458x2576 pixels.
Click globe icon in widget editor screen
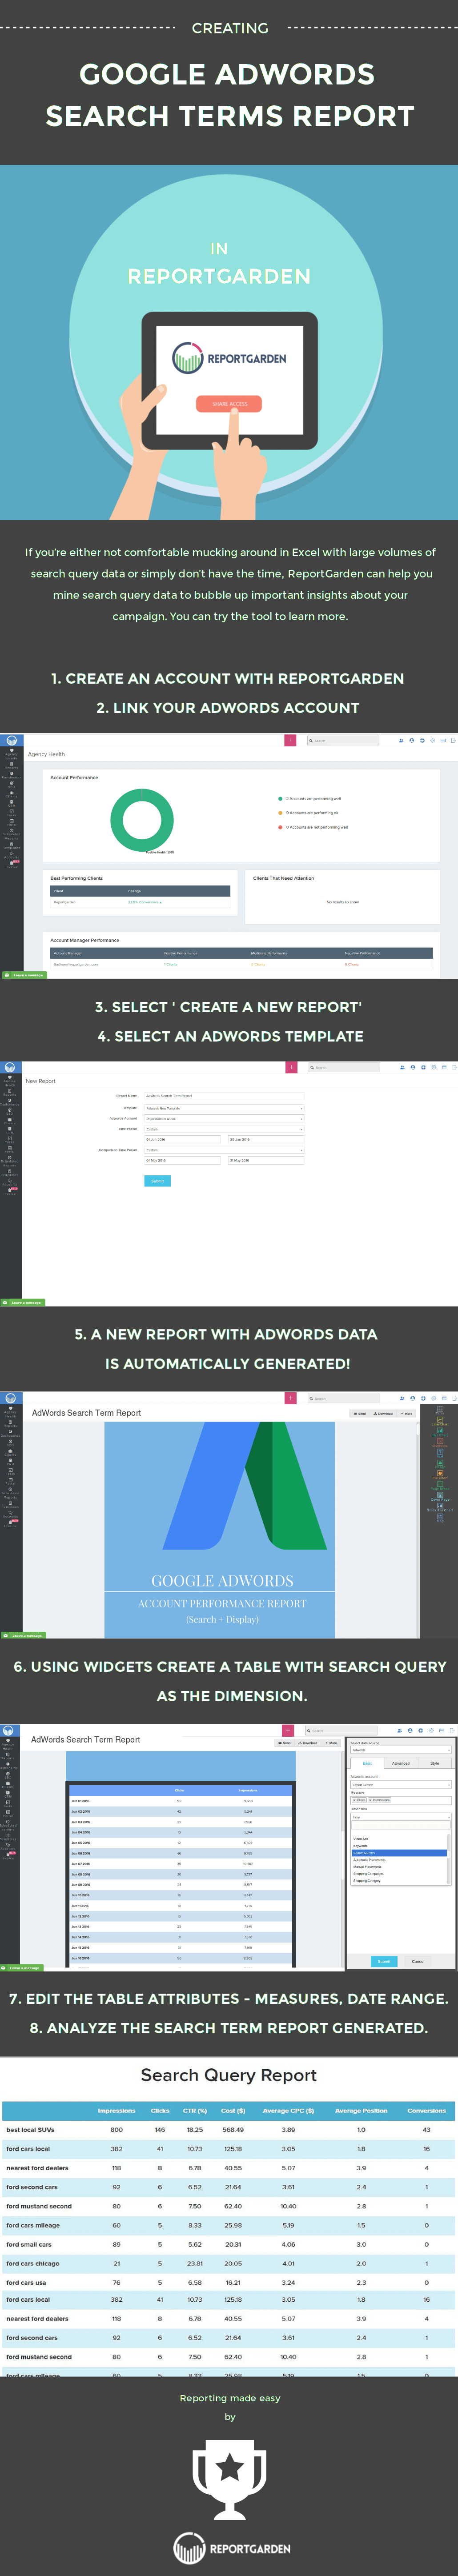click(x=421, y=1730)
